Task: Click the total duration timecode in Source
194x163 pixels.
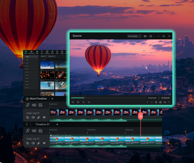Action: (x=165, y=98)
